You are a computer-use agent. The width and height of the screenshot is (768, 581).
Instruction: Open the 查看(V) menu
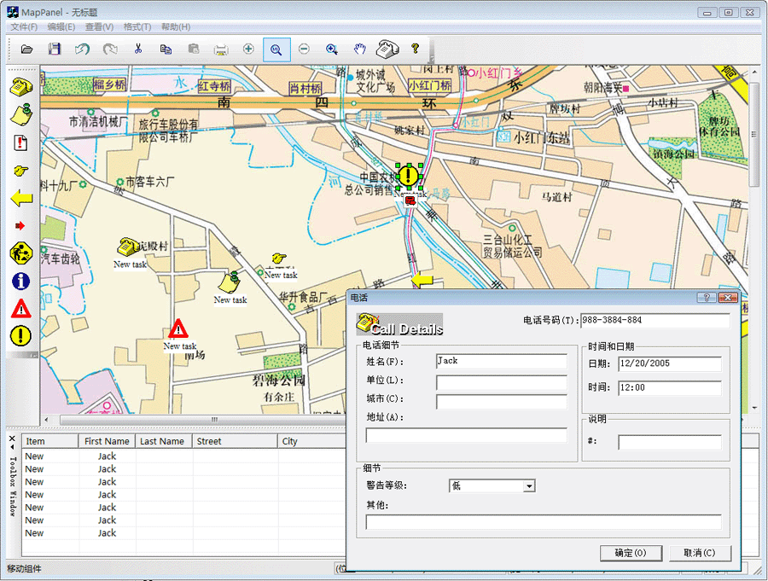(99, 27)
